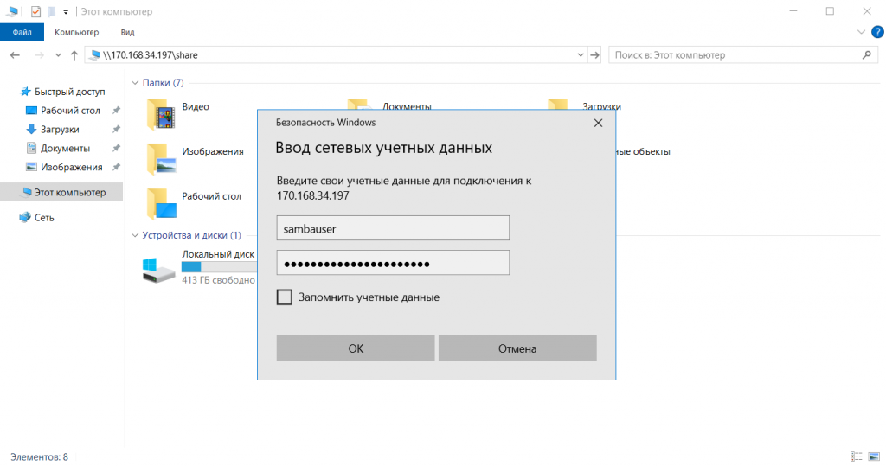Open the Вид ribbon tab
The height and width of the screenshot is (466, 886).
click(127, 32)
